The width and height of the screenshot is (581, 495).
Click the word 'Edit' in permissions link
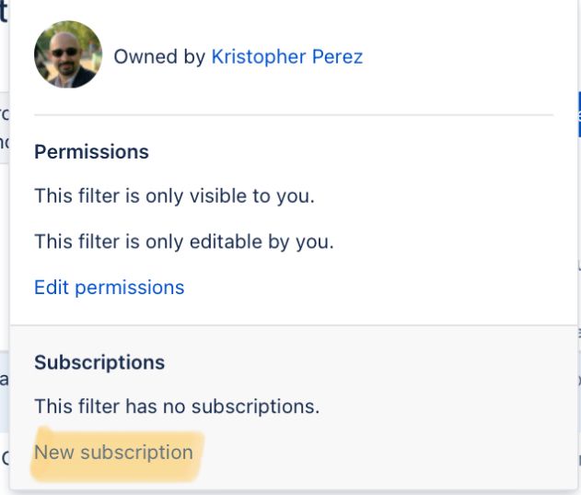pos(52,288)
